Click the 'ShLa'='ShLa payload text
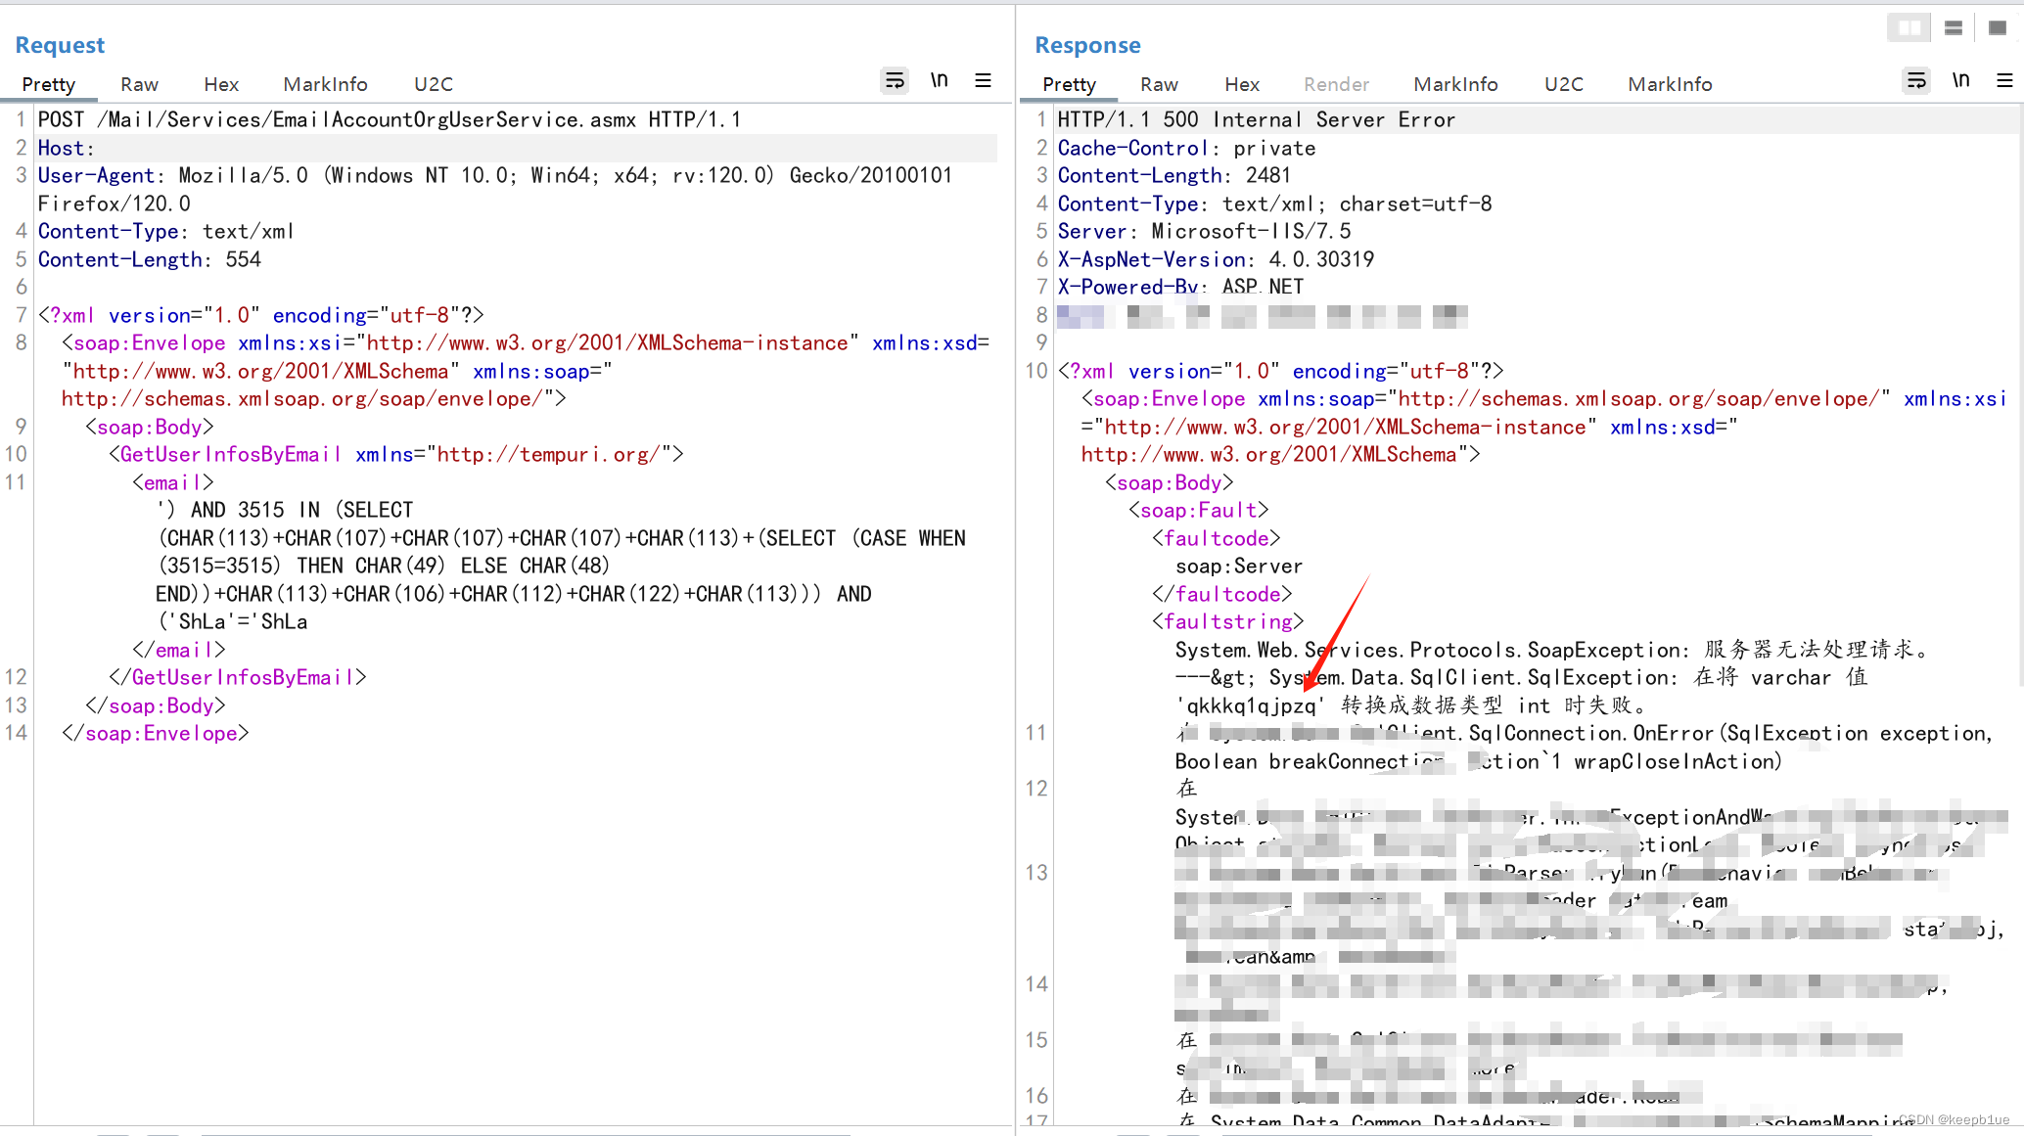The width and height of the screenshot is (2024, 1136). [232, 622]
